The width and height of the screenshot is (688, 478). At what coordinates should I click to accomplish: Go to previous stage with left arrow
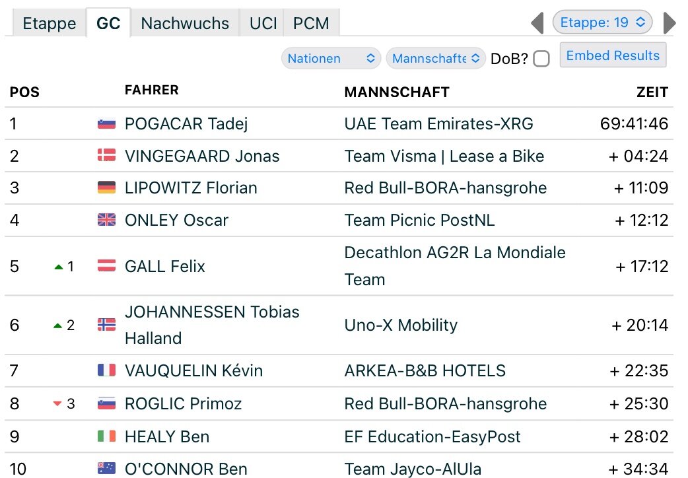(x=537, y=23)
